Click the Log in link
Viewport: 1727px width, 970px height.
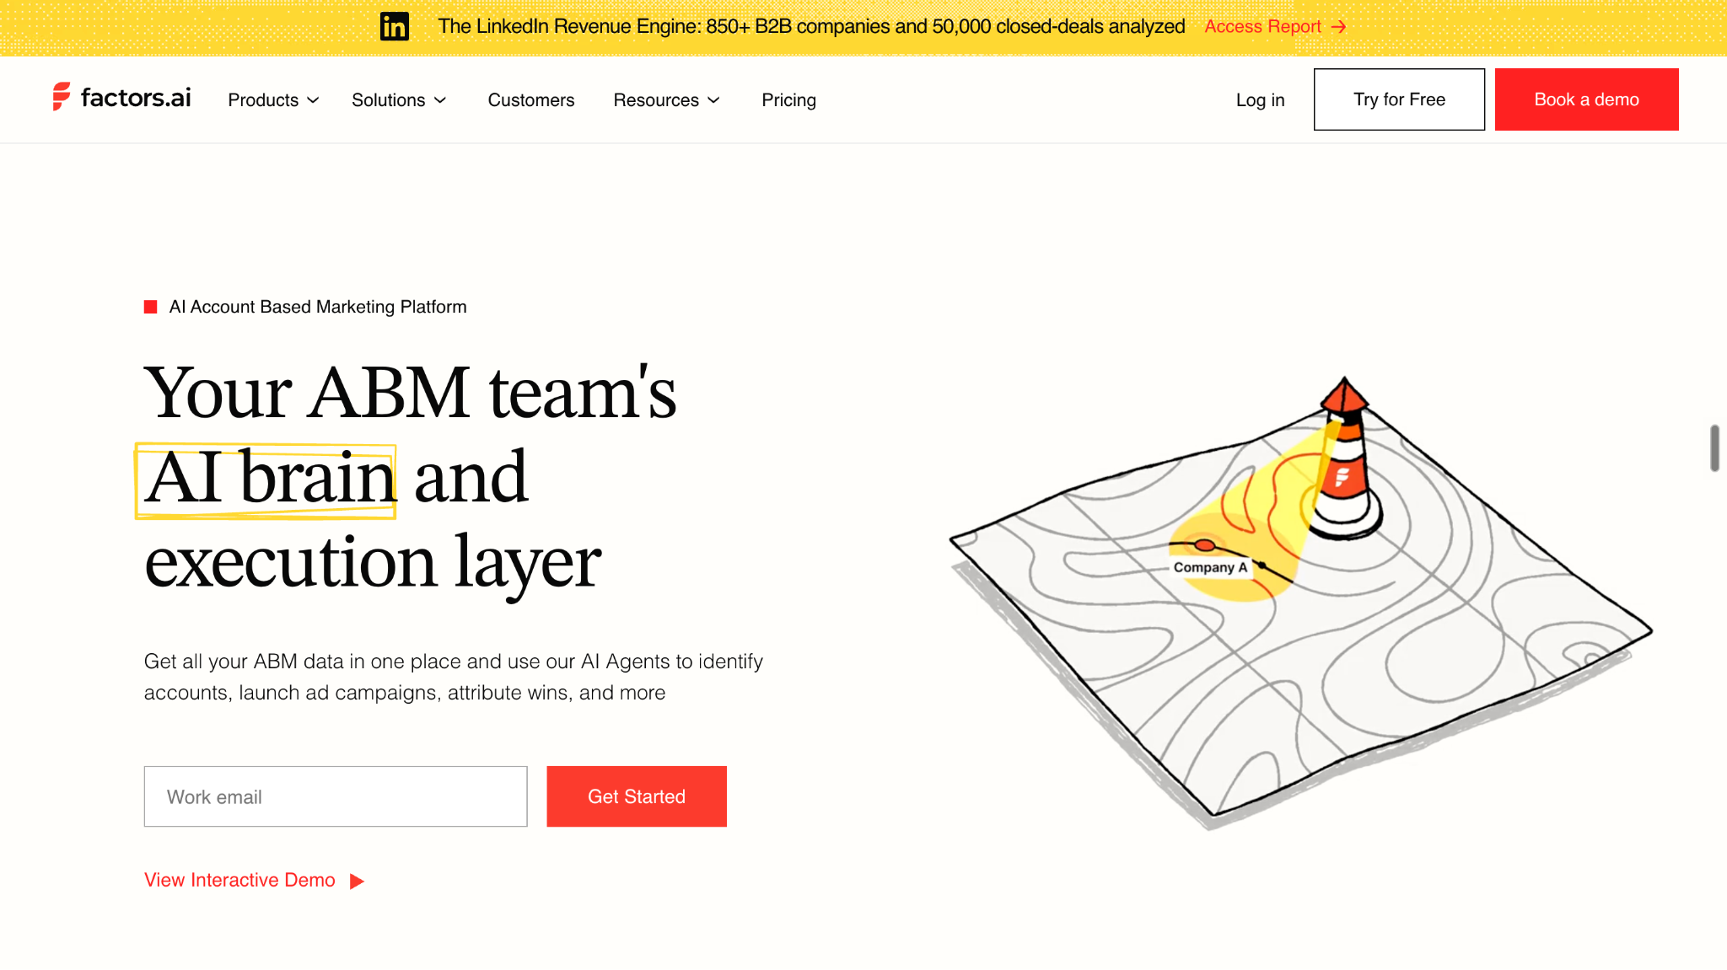(1260, 99)
